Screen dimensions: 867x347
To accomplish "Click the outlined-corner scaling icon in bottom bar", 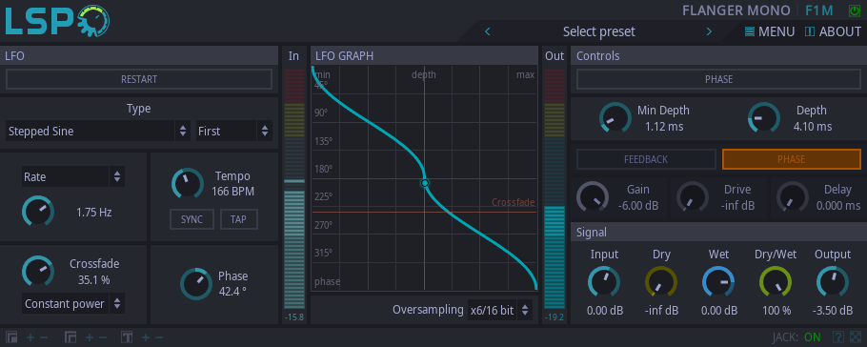I will click(71, 337).
